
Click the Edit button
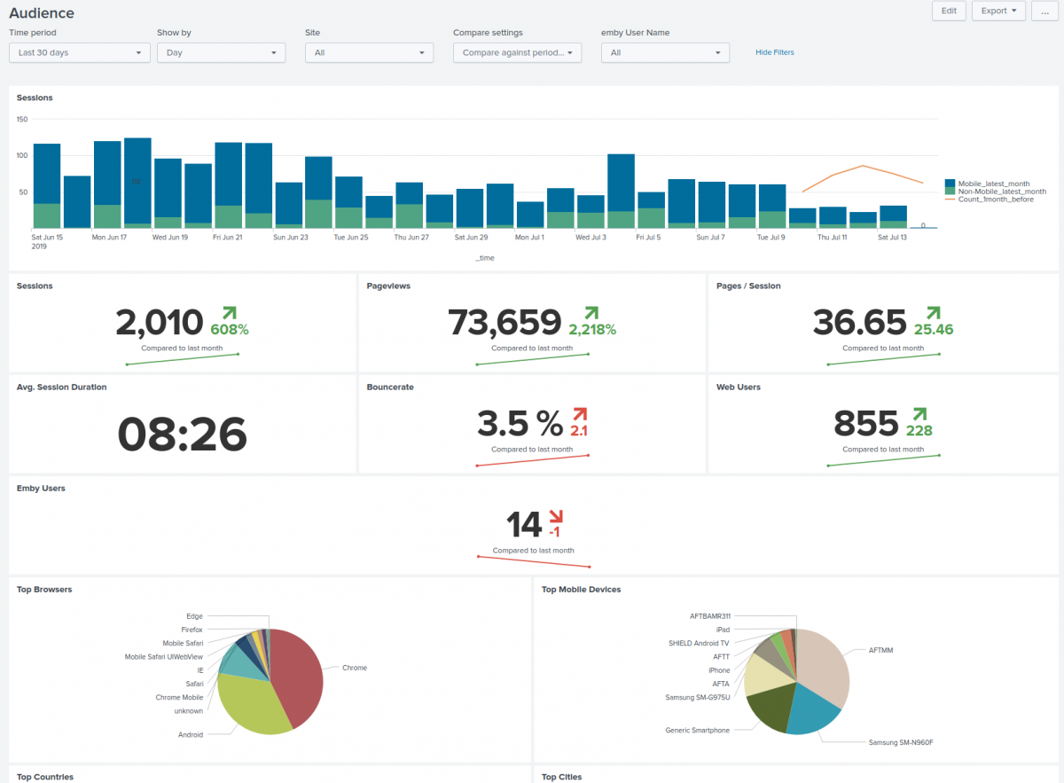pos(949,11)
